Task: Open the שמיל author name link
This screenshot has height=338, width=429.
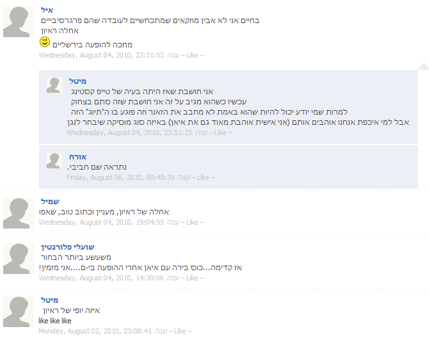Action: pos(50,202)
